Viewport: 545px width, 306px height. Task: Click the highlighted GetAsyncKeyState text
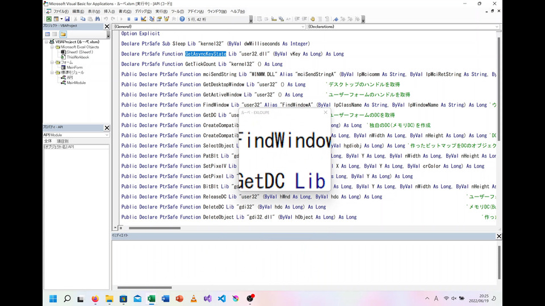(206, 54)
